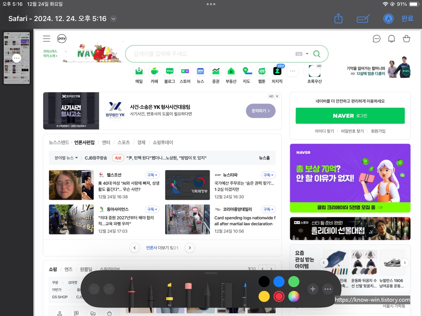
Task: Tap the on-screen keyboard icon in search
Action: point(299,54)
